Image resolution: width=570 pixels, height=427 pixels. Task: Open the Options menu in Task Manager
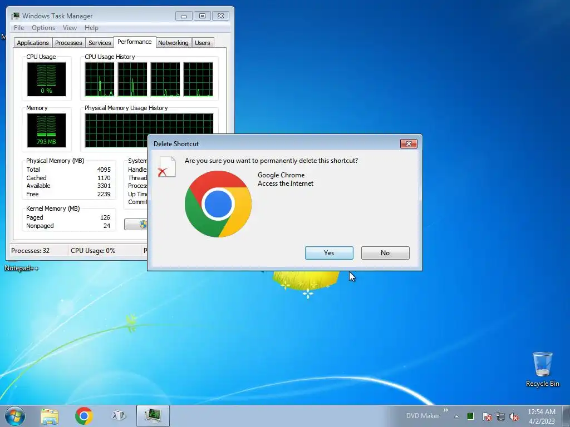tap(43, 28)
